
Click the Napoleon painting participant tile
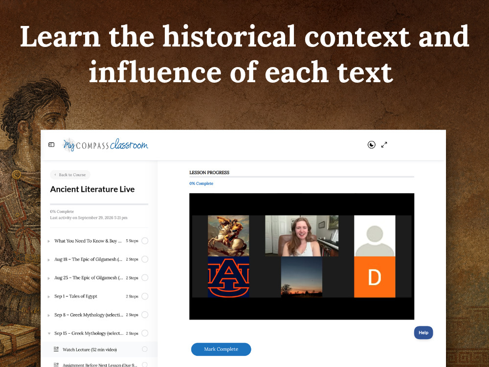[228, 236]
